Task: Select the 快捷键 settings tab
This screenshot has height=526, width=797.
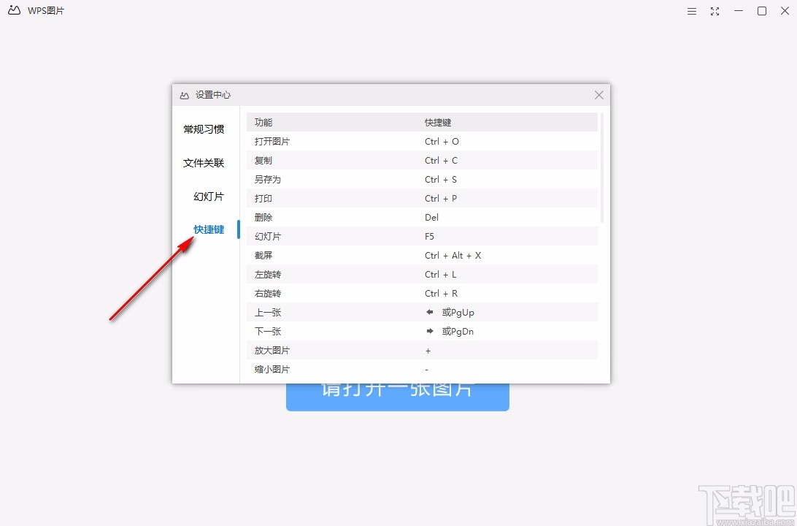Action: [207, 229]
